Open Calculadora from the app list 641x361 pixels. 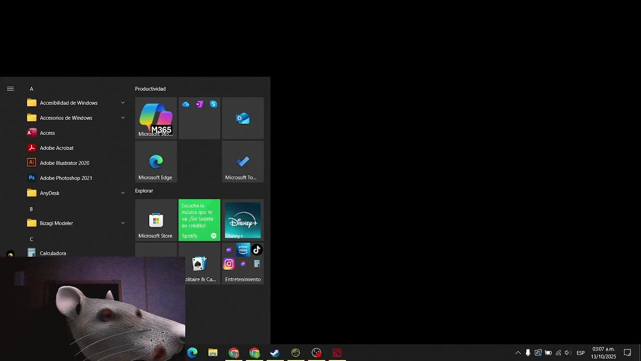[x=75, y=253]
